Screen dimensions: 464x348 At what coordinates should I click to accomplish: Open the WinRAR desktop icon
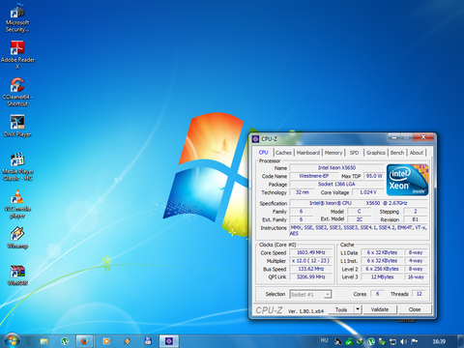point(17,275)
